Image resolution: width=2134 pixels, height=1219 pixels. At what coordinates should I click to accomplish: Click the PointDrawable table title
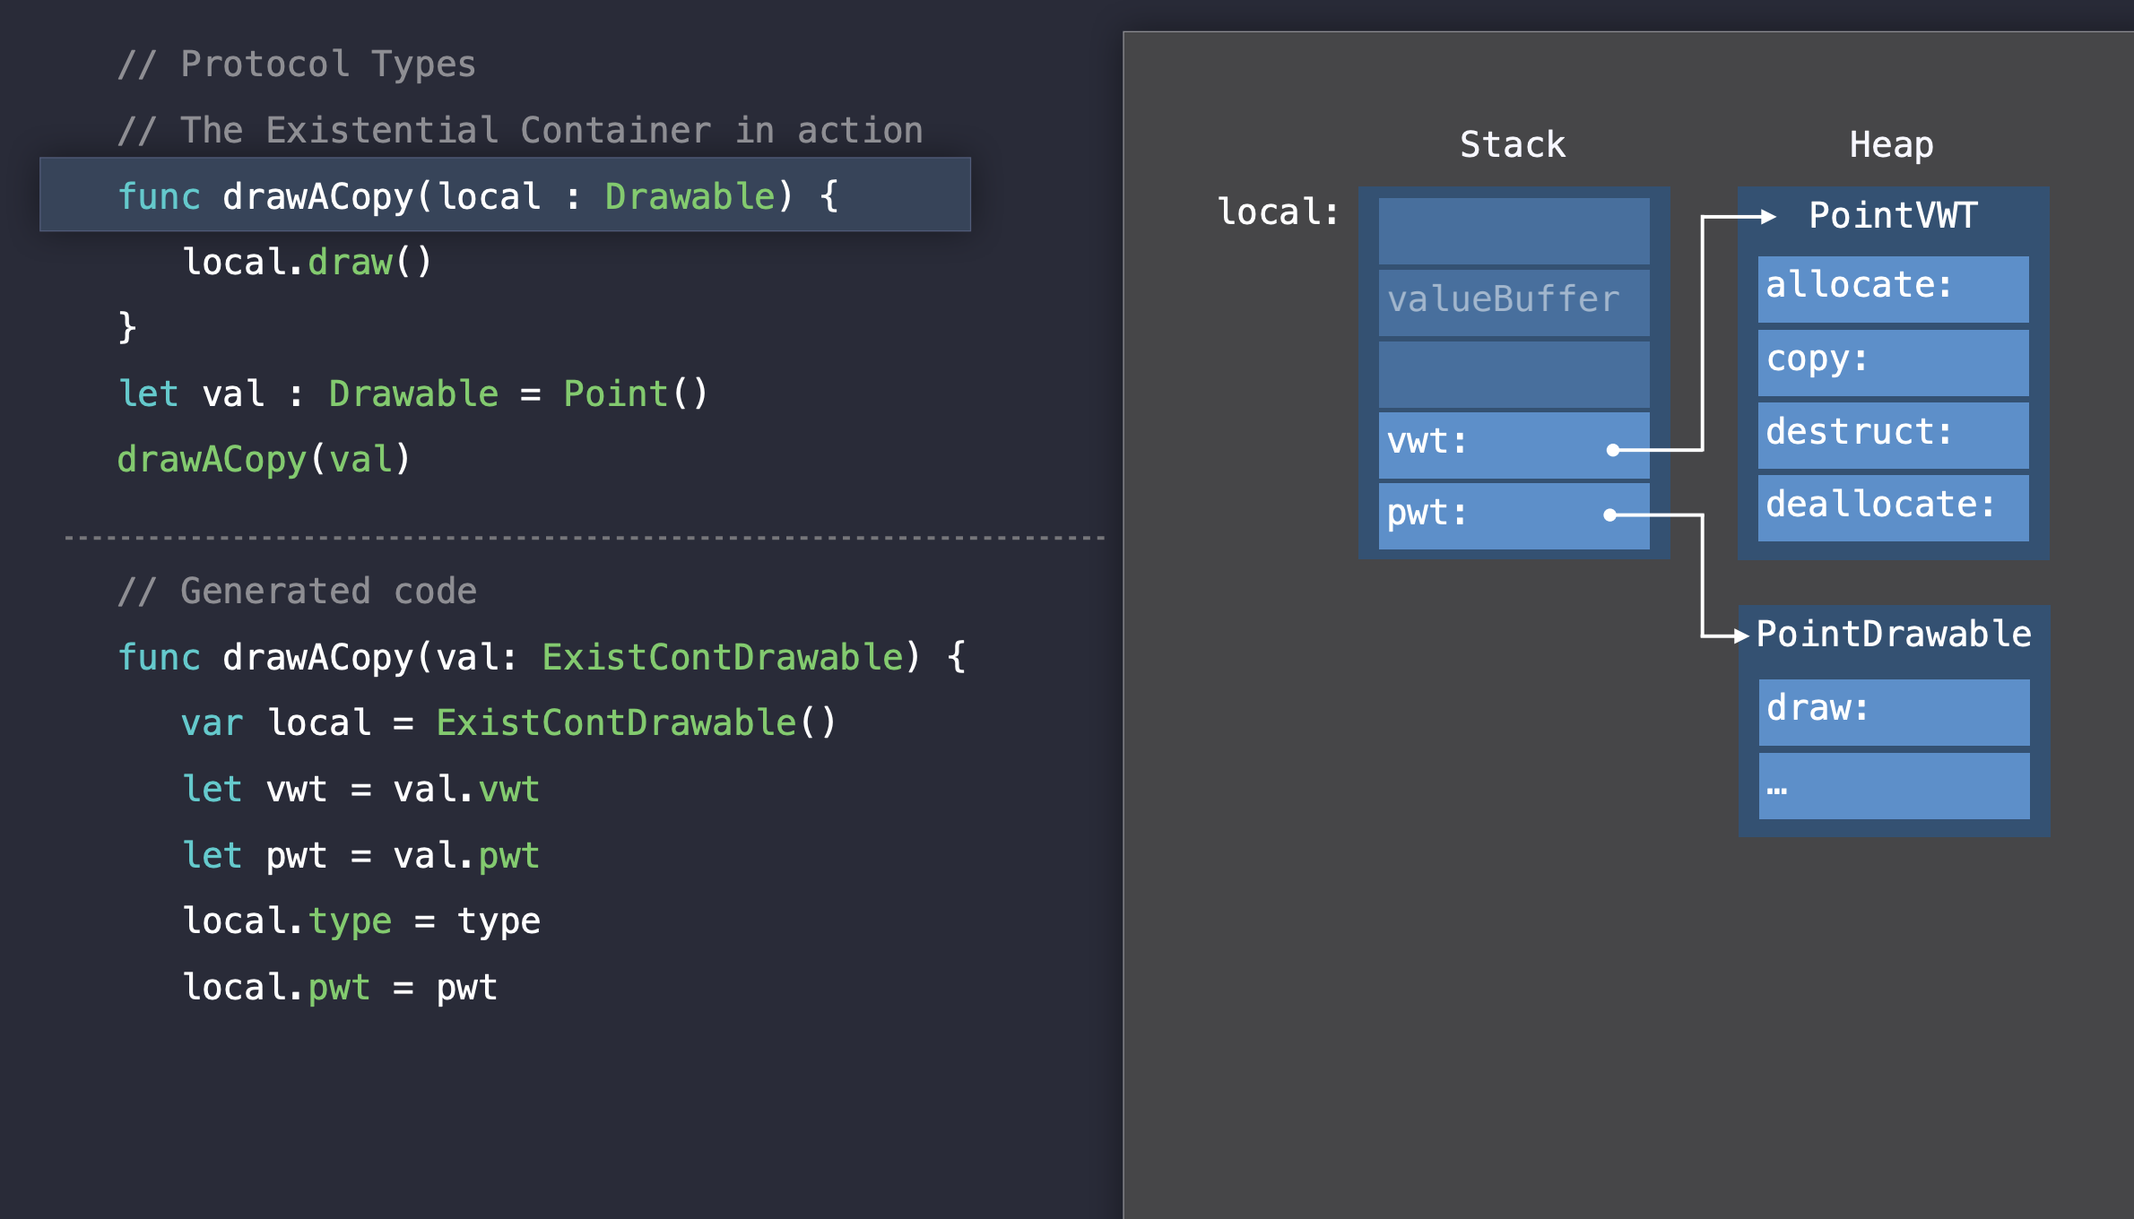click(x=1893, y=635)
